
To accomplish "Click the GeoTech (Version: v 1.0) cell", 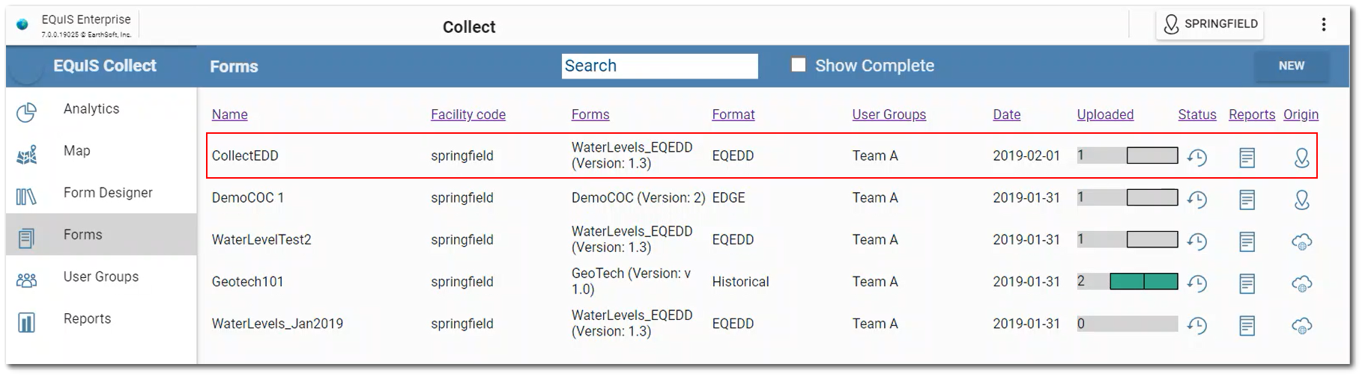I will pos(631,281).
